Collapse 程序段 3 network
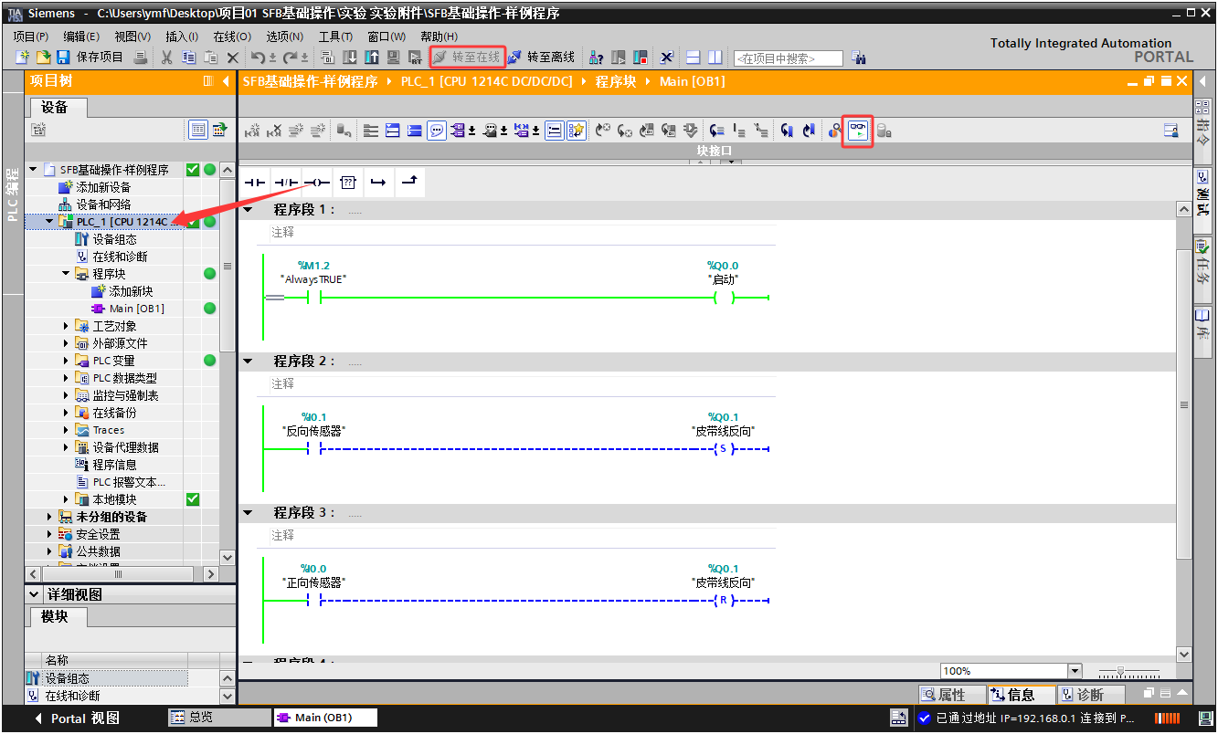Image resolution: width=1218 pixels, height=734 pixels. click(248, 513)
